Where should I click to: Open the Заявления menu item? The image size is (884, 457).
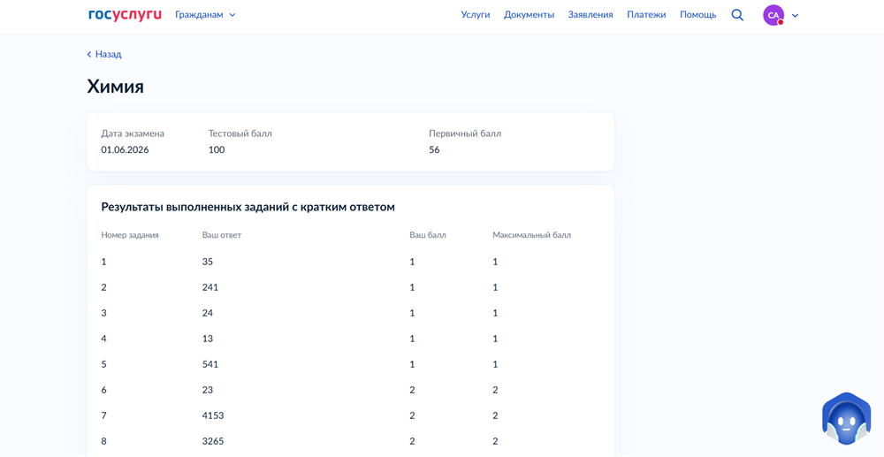591,15
